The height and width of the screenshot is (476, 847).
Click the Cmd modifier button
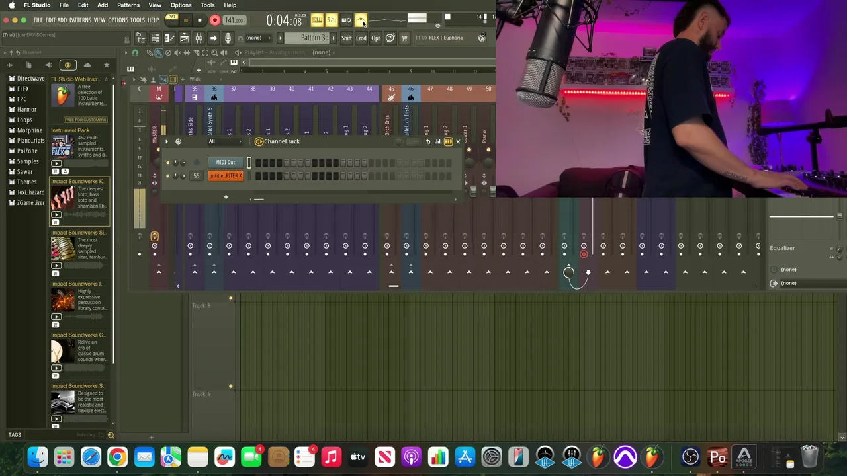[361, 38]
